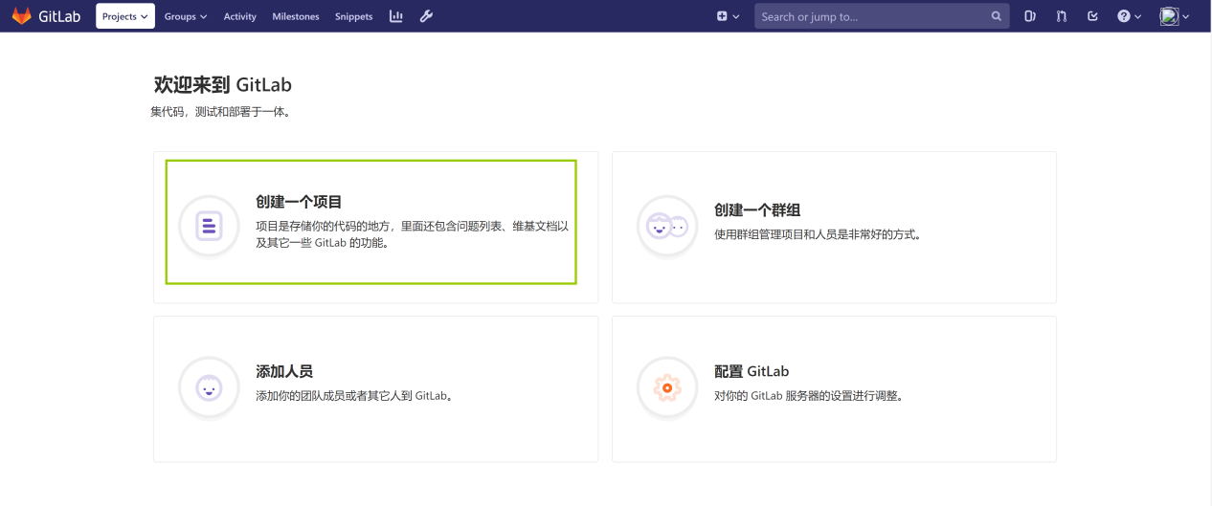The height and width of the screenshot is (506, 1212).
Task: Click description 添加你的团队成员或者其它人到 GitLab
Action: 354,395
